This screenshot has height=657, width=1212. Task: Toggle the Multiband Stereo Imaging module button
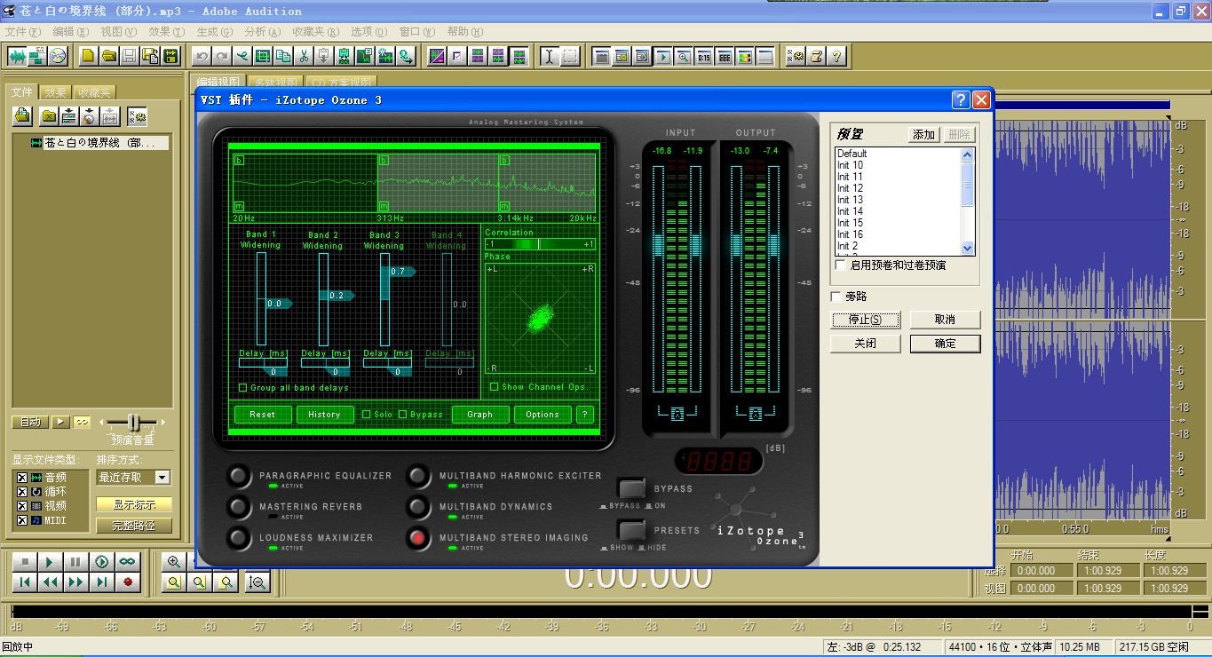click(418, 538)
